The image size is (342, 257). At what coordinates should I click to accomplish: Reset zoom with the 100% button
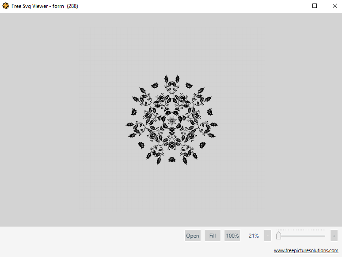232,235
